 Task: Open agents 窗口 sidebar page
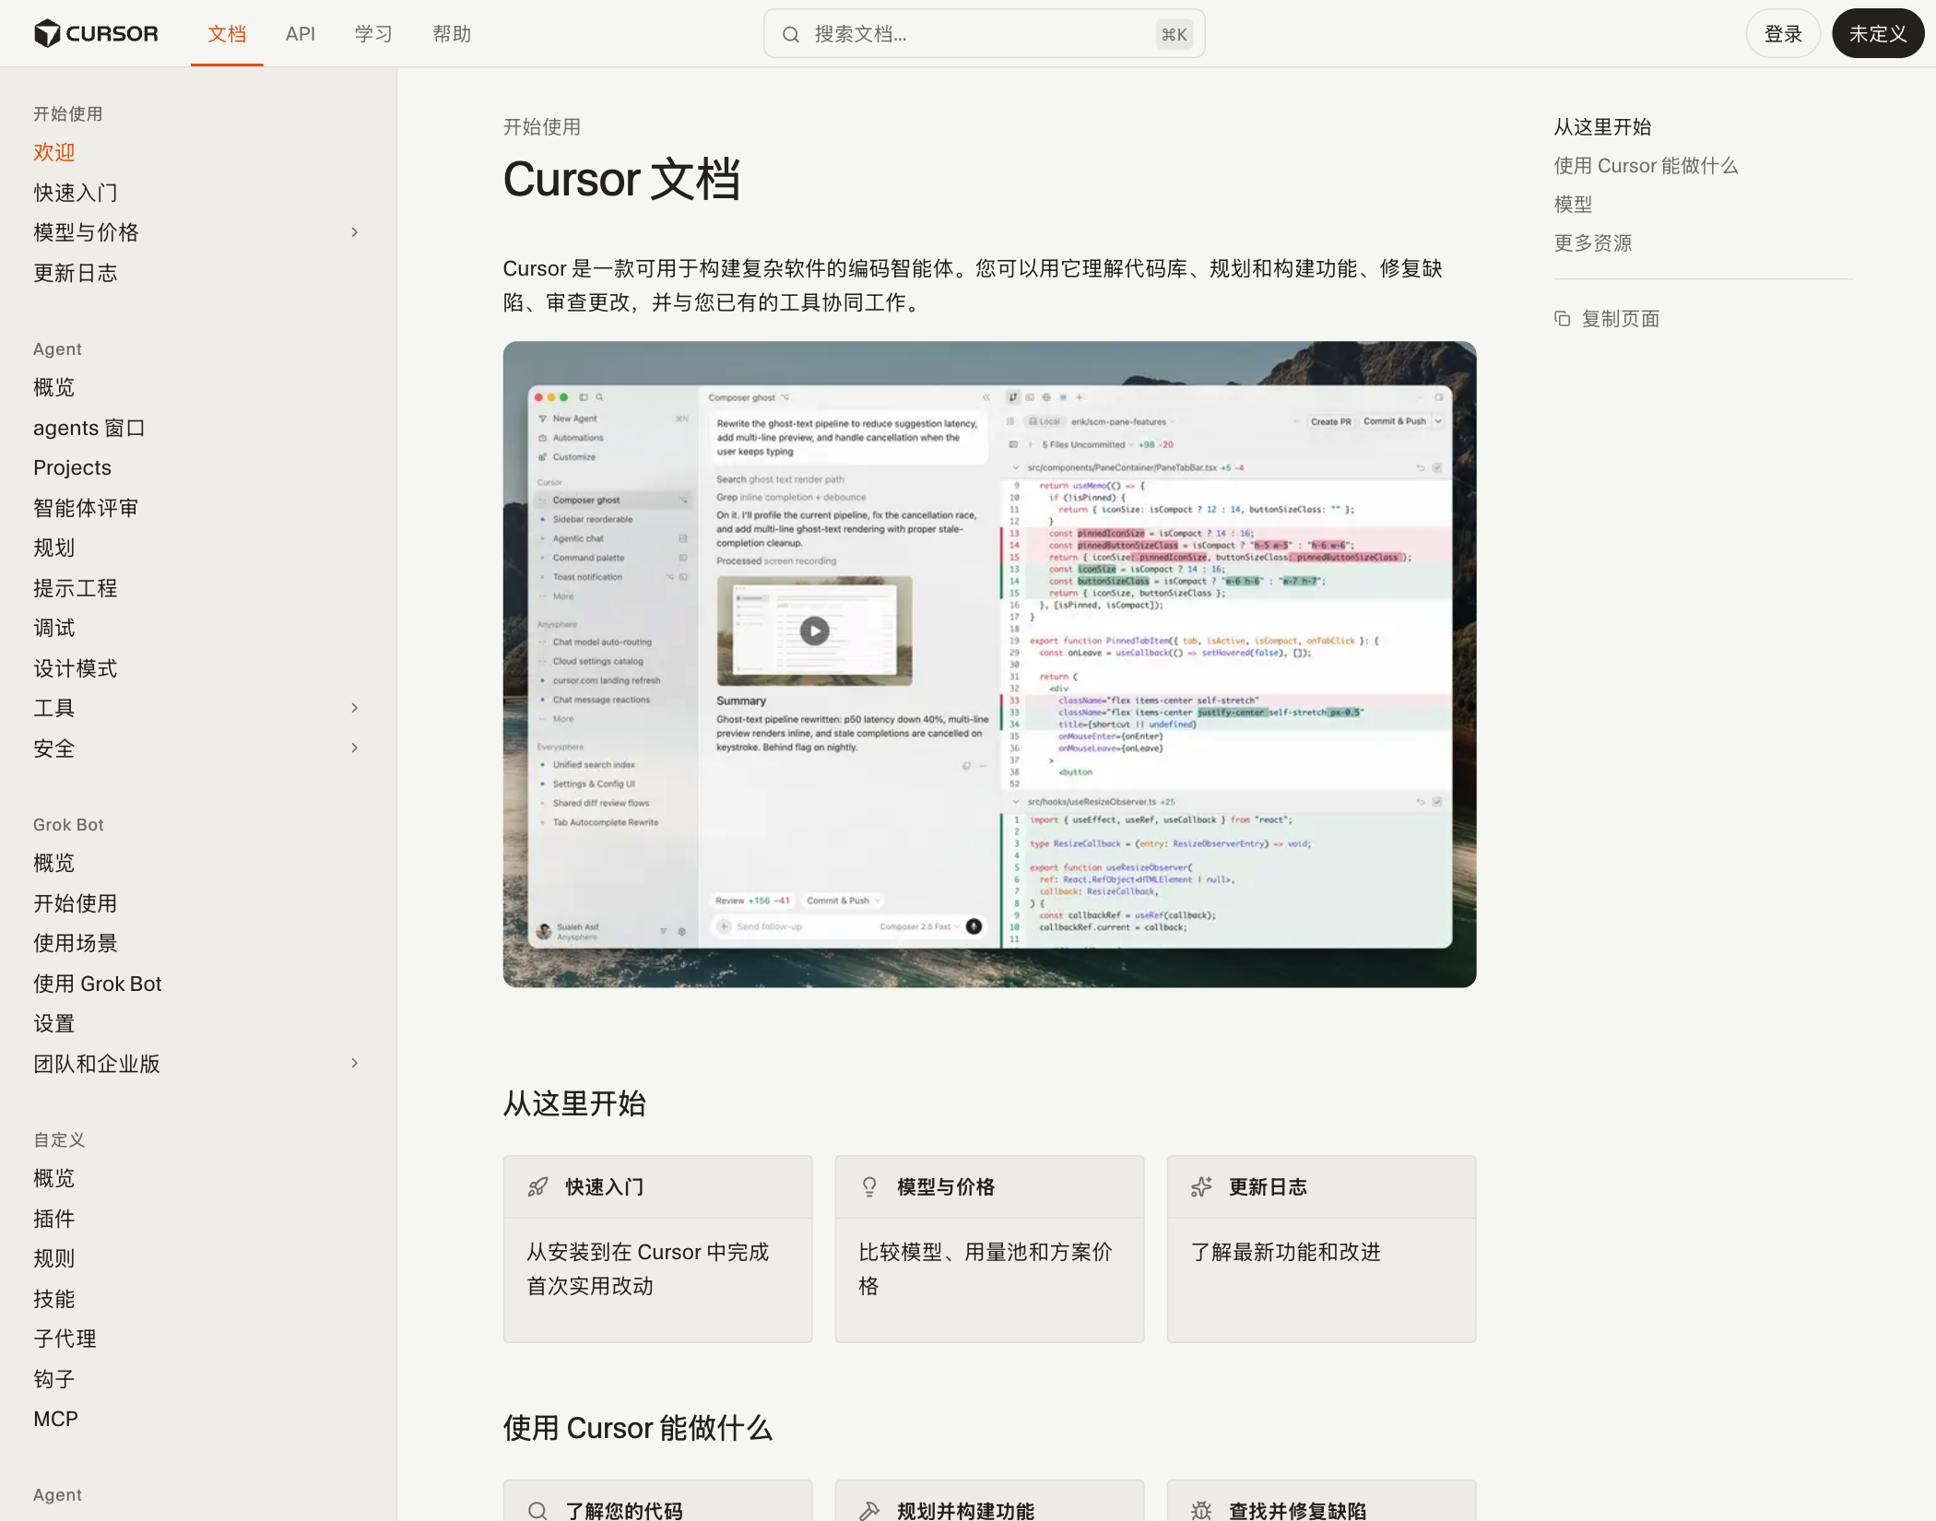click(89, 428)
